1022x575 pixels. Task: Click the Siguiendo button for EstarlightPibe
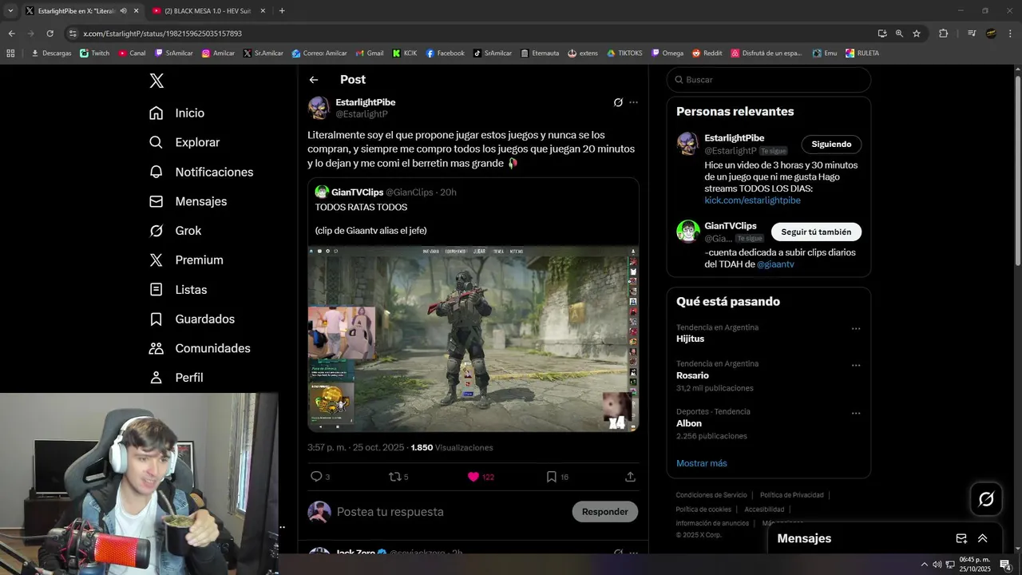point(831,145)
